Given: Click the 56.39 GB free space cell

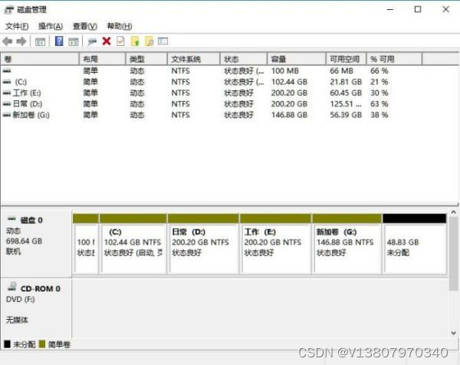Looking at the screenshot, I should [x=346, y=115].
